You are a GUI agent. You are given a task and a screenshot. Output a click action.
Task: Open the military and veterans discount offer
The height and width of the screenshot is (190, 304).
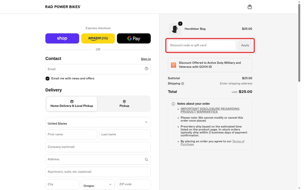pyautogui.click(x=210, y=65)
